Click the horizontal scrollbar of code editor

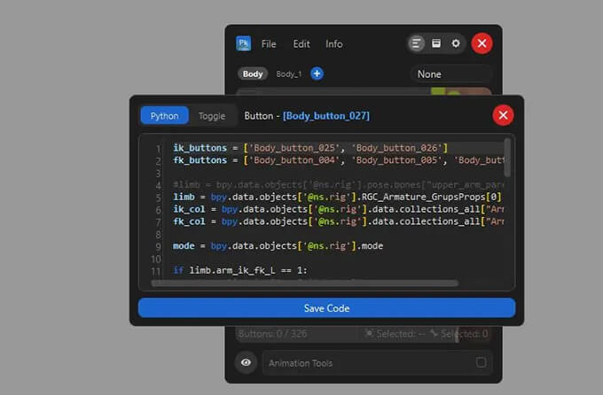coord(304,283)
